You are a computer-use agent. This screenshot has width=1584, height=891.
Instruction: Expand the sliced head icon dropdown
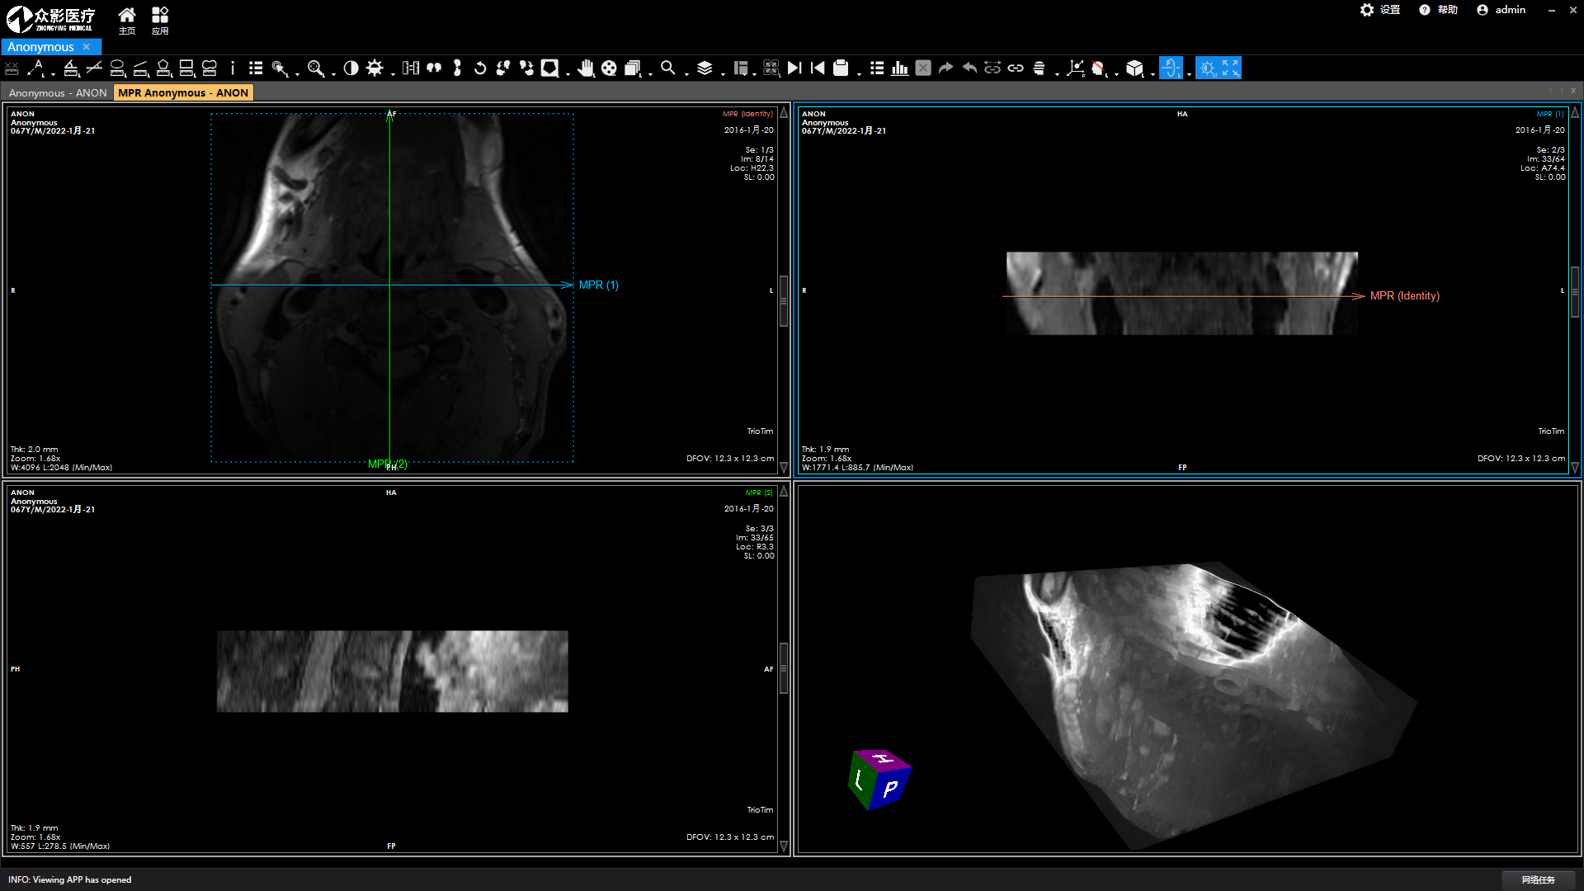pyautogui.click(x=1057, y=73)
